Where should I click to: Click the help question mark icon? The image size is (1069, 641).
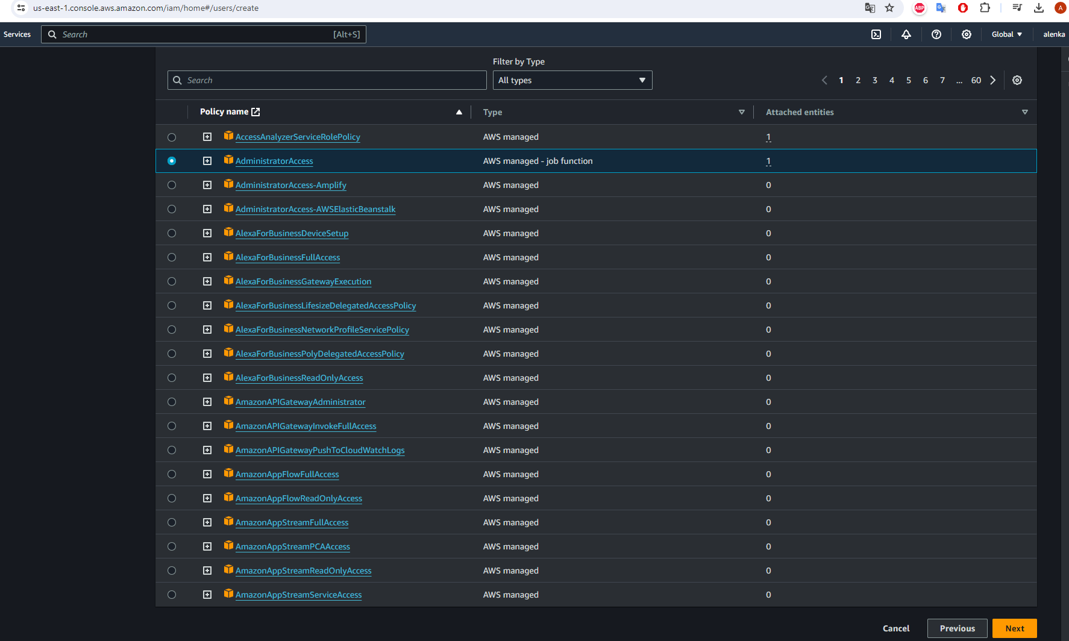(x=936, y=34)
